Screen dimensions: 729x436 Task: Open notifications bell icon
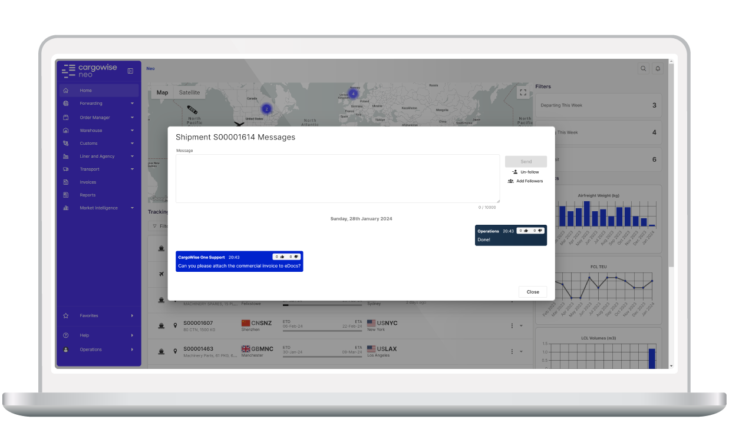pos(657,69)
